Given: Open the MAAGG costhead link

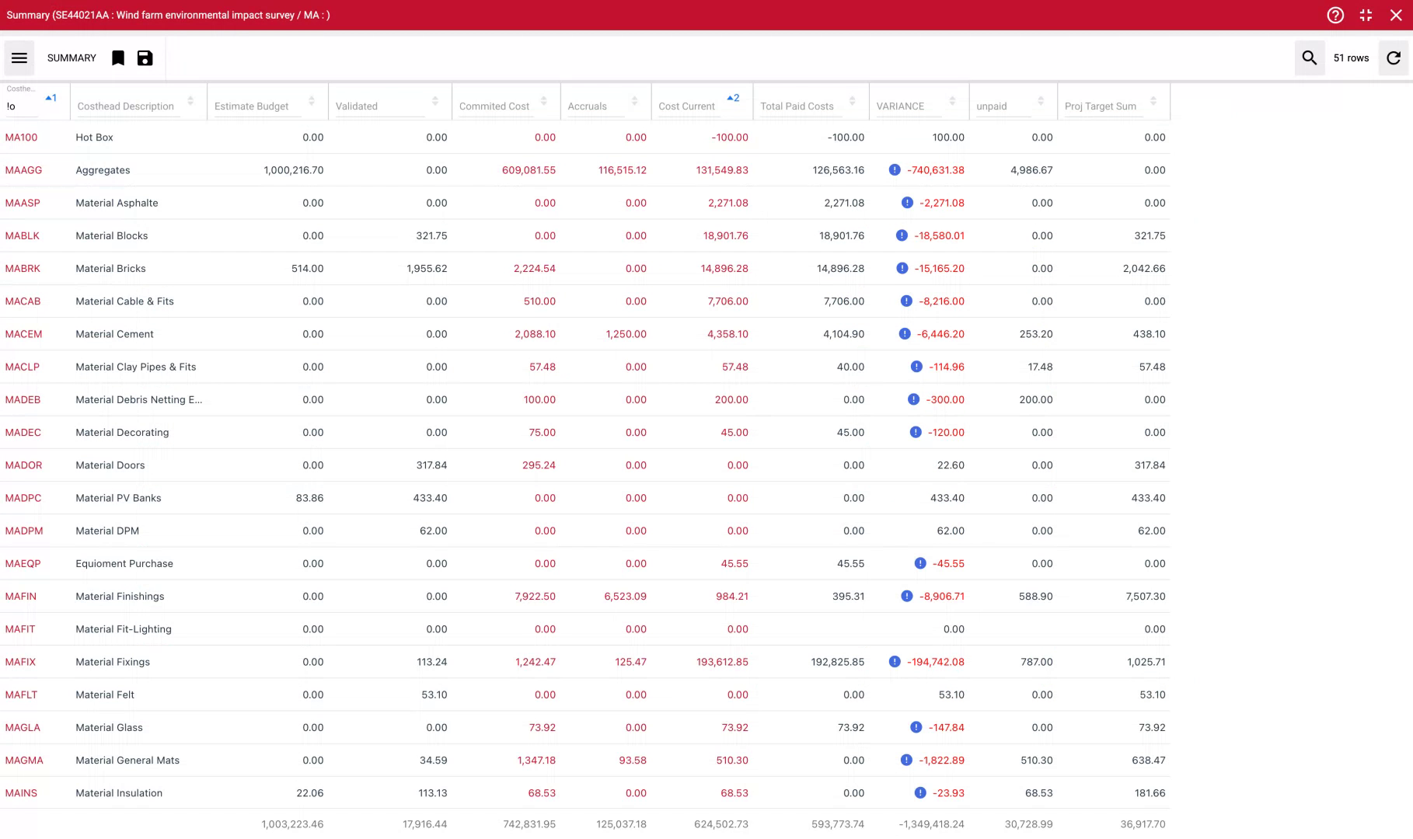Looking at the screenshot, I should [23, 170].
